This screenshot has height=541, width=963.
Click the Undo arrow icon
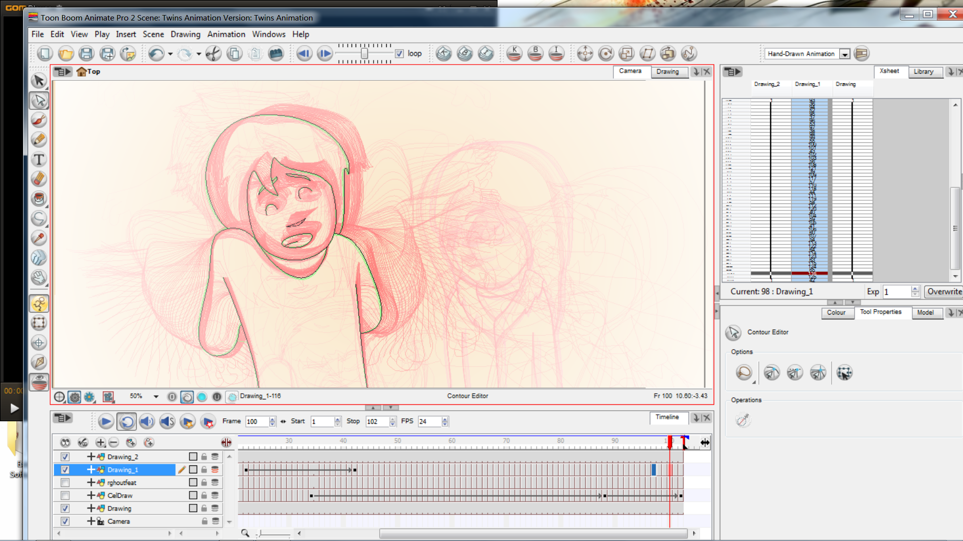156,54
